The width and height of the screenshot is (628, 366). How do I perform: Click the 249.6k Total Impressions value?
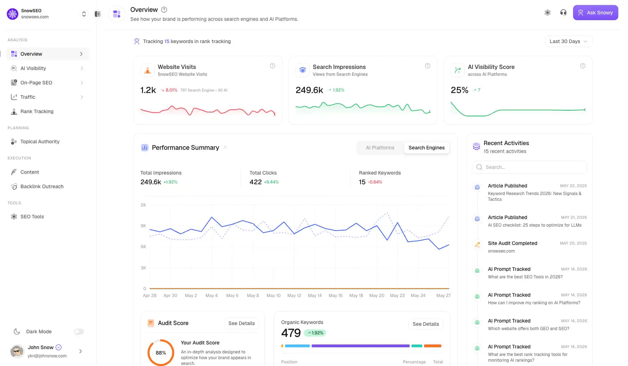[x=151, y=182]
